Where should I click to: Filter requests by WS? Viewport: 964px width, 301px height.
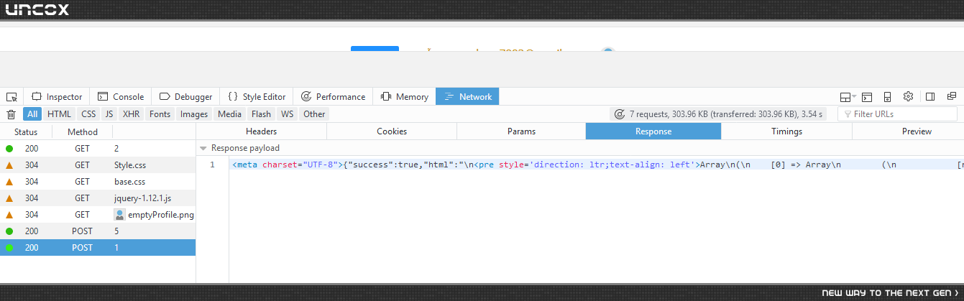click(288, 114)
